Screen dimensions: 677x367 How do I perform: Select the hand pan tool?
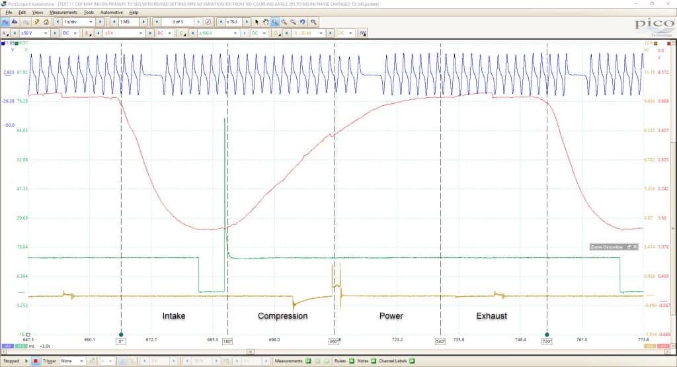point(266,22)
